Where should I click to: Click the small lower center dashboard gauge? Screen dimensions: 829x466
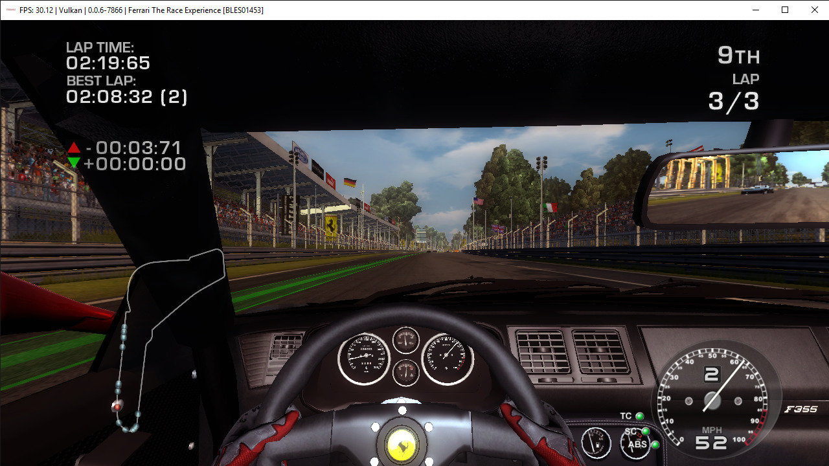click(x=406, y=372)
